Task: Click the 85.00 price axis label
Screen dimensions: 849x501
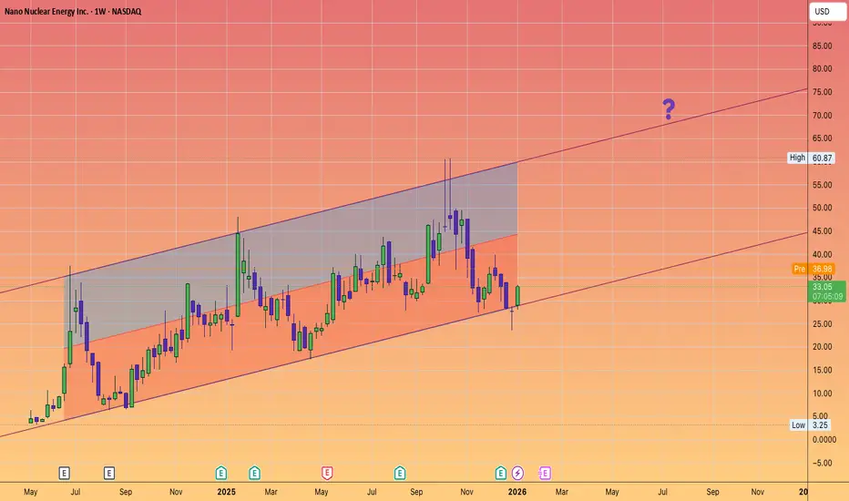Action: (822, 46)
